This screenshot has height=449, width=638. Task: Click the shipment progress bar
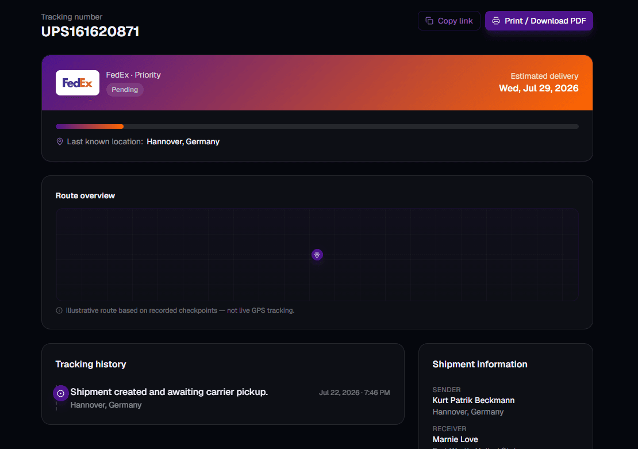317,126
